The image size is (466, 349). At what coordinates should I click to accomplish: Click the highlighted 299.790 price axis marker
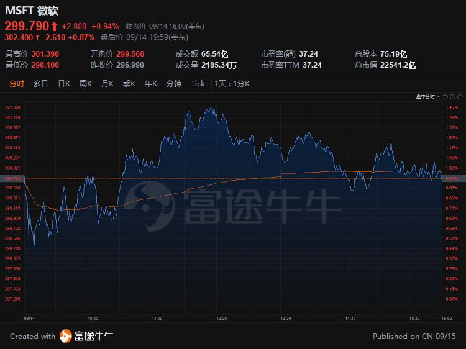point(12,178)
